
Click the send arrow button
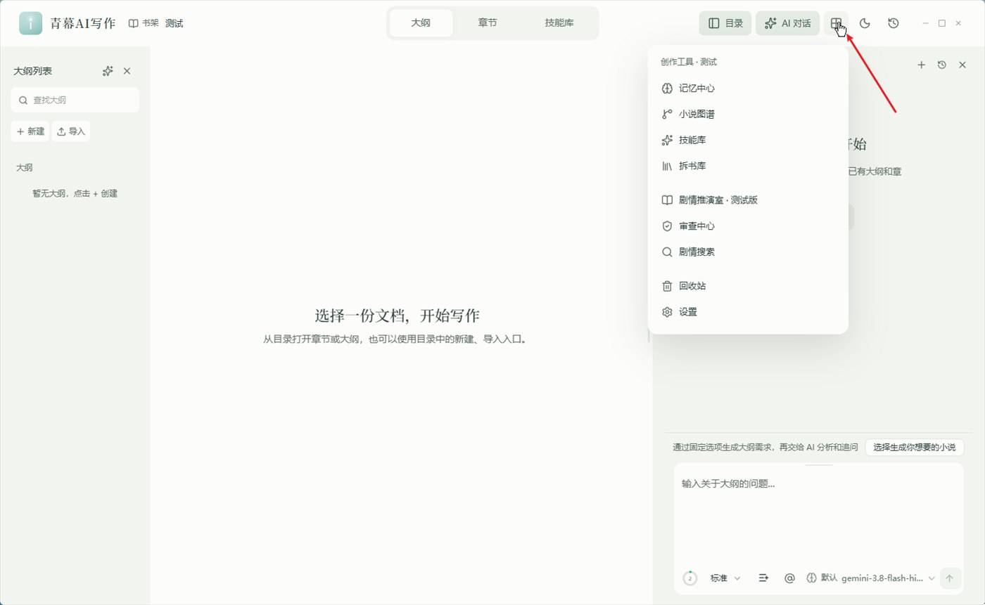pyautogui.click(x=950, y=578)
